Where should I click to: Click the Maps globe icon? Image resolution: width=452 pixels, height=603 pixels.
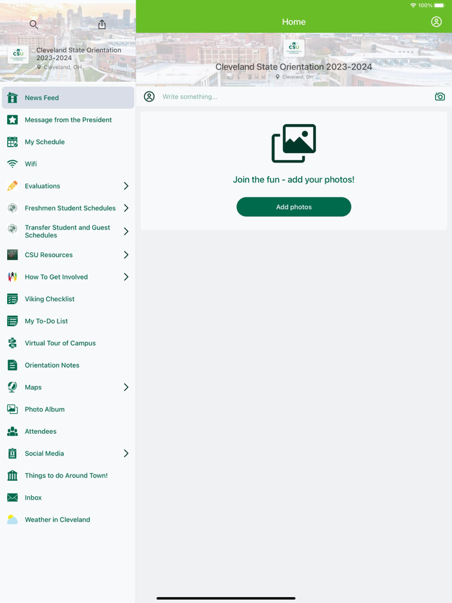point(12,387)
